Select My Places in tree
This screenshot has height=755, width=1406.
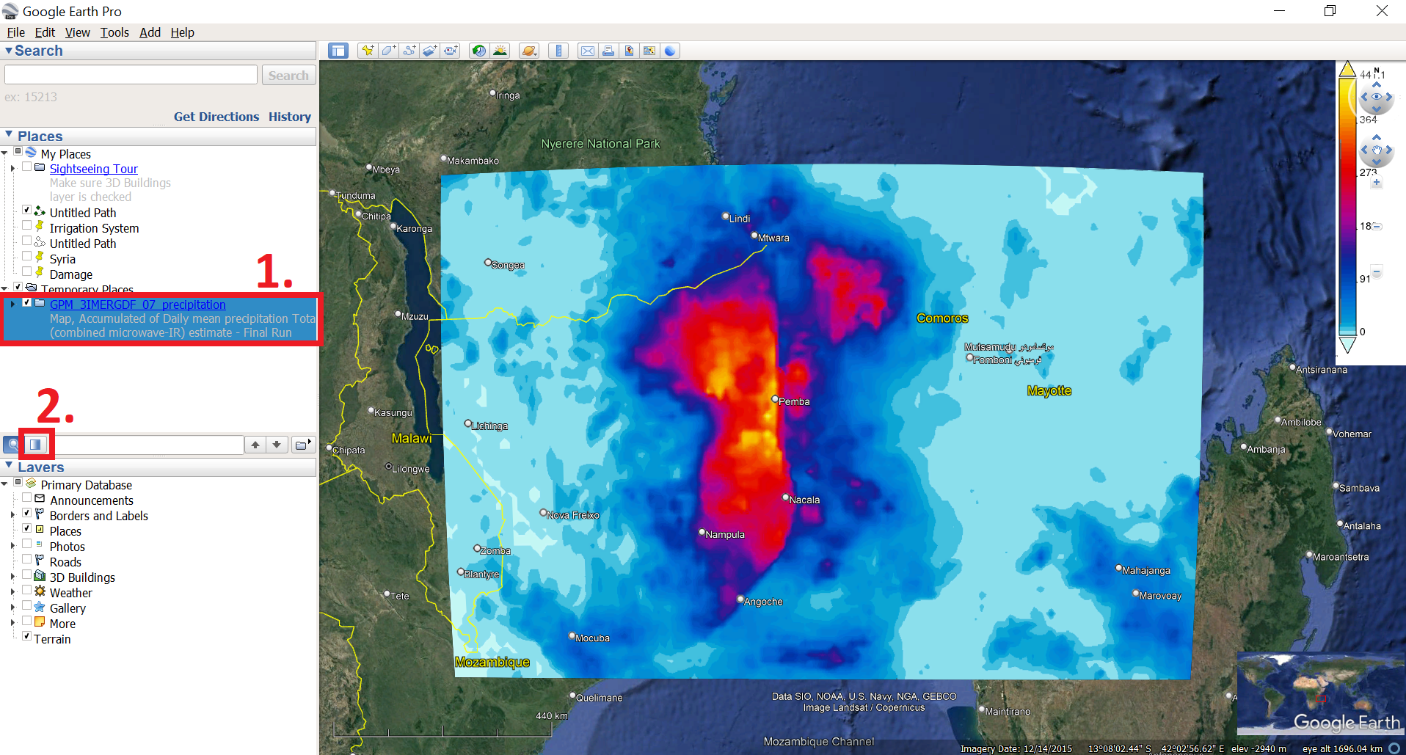[x=66, y=154]
